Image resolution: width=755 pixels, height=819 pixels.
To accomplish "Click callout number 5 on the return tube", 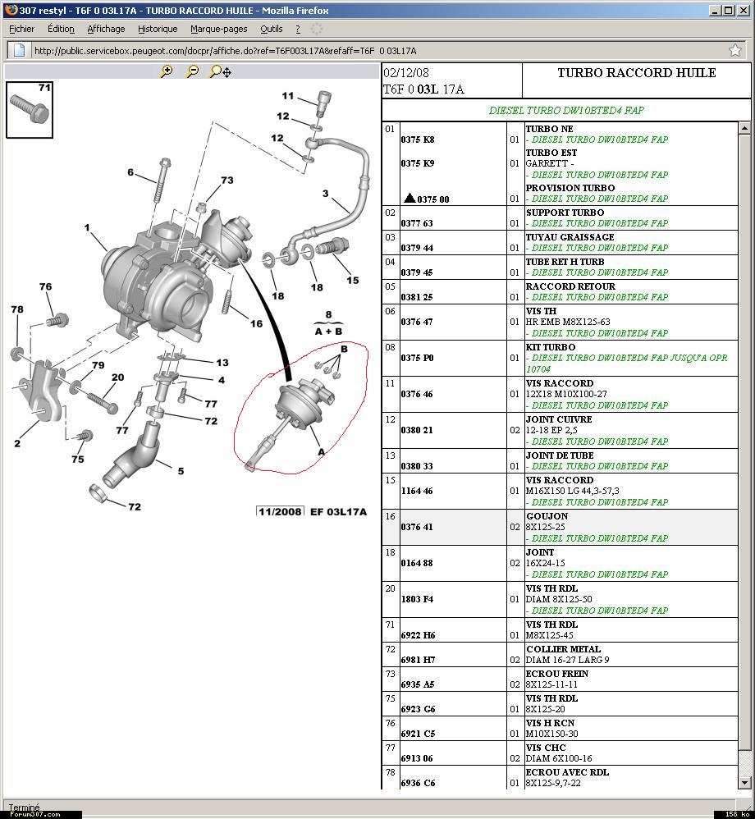I will 181,470.
